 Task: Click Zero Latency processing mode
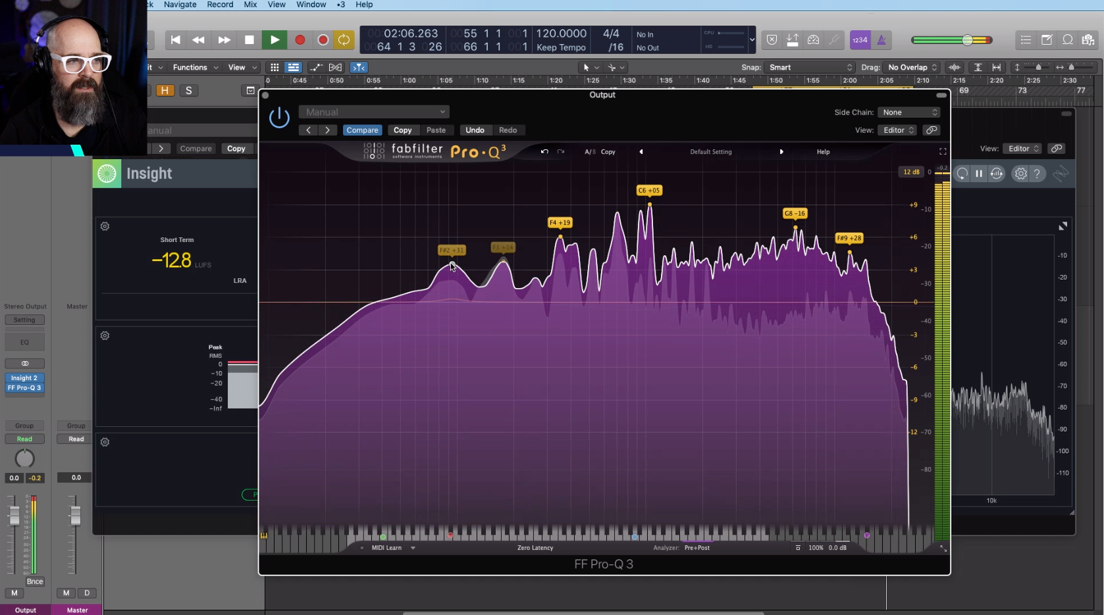click(535, 548)
